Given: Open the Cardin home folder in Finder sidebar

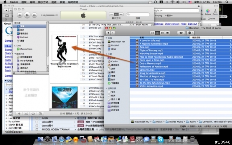Looking at the screenshot, I should point(113,61).
